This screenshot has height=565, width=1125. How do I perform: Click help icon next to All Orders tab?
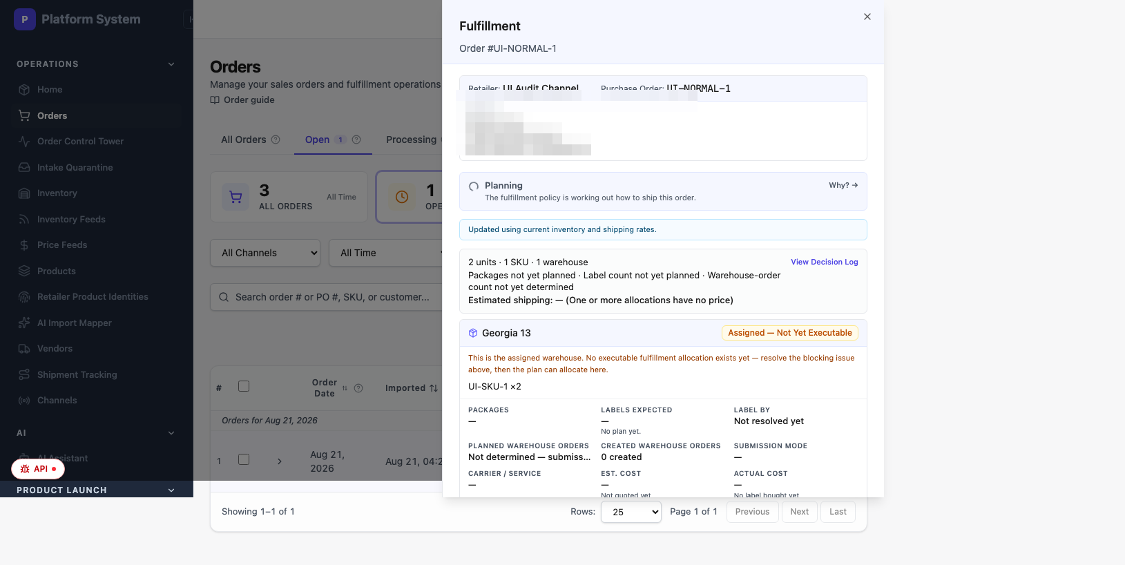pos(276,140)
